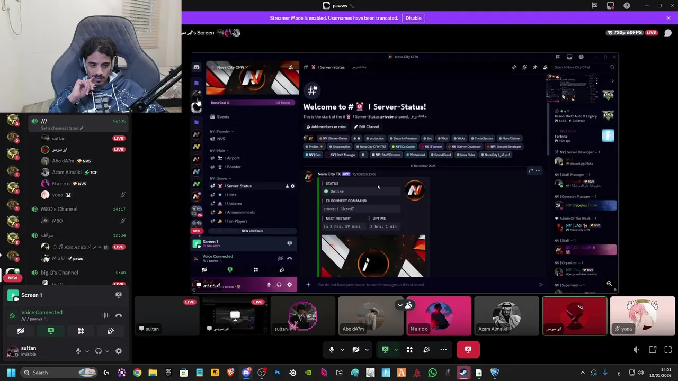Viewport: 678px width, 381px height.
Task: Open screen share options arrow in call bar
Action: (x=396, y=349)
